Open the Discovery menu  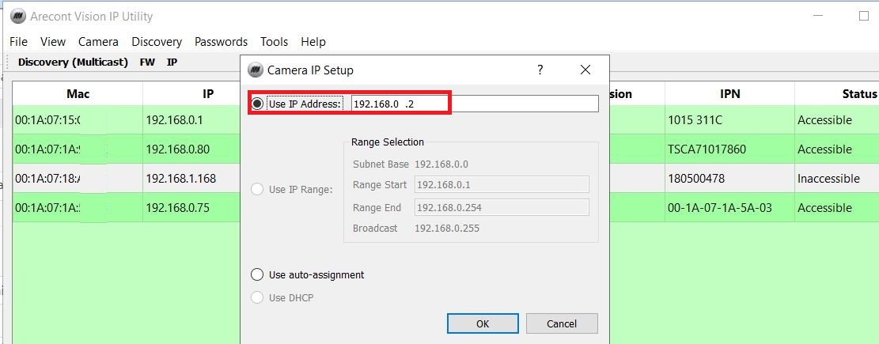157,42
